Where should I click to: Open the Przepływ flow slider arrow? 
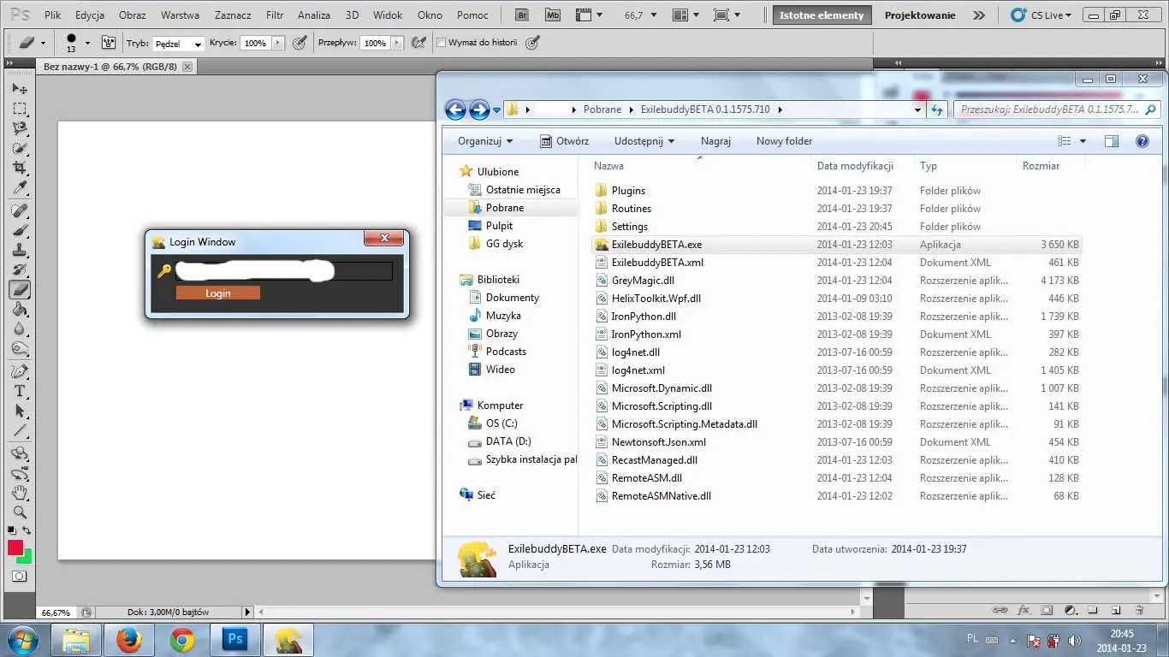399,43
